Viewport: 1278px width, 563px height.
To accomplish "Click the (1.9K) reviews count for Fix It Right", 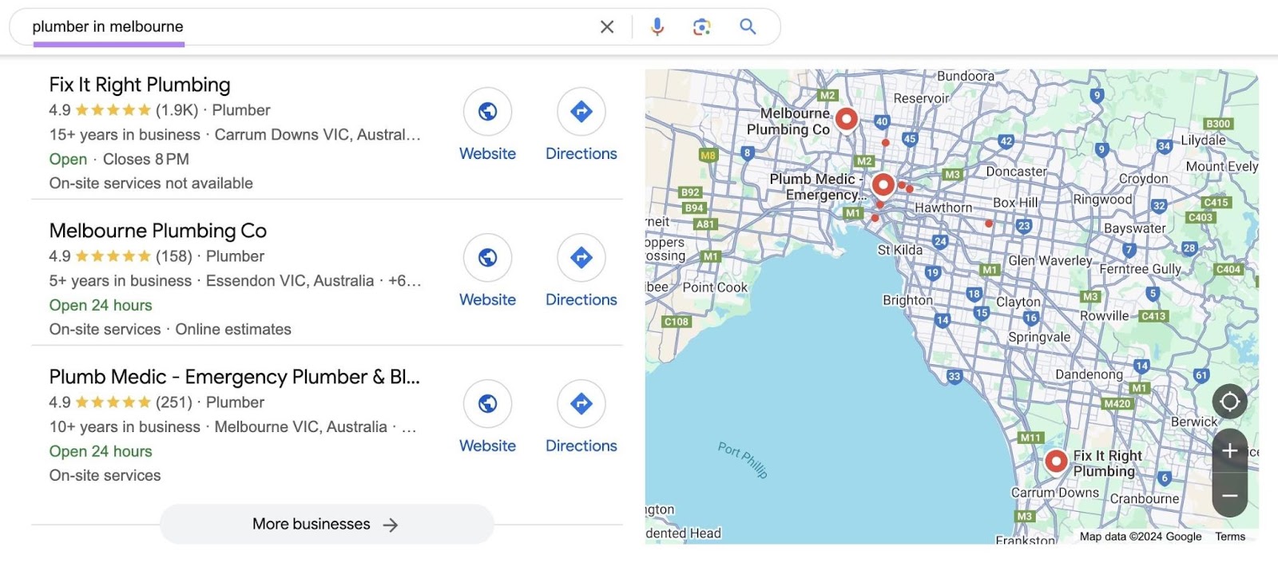I will click(x=177, y=110).
